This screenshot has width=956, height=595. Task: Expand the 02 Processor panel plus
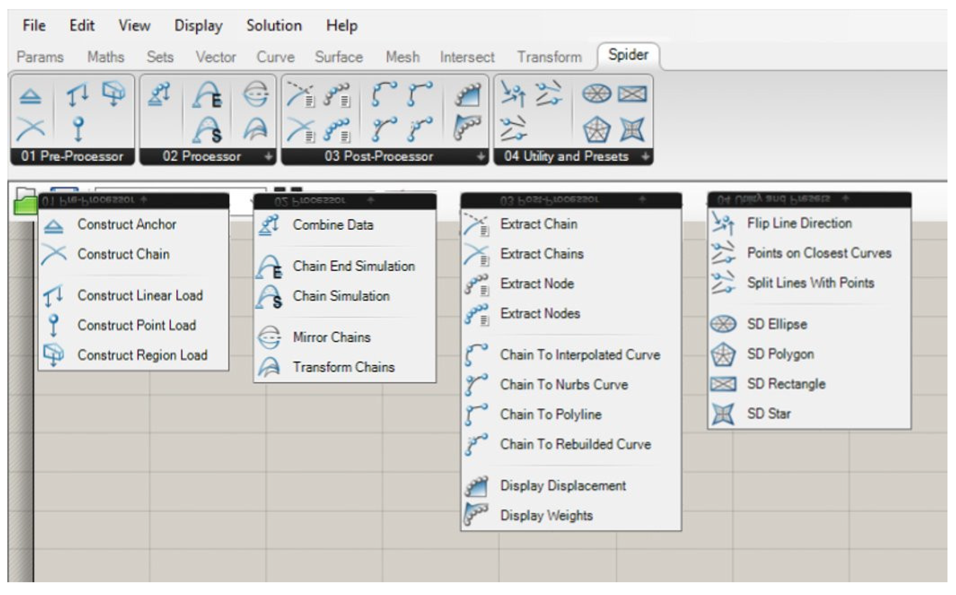pos(269,156)
